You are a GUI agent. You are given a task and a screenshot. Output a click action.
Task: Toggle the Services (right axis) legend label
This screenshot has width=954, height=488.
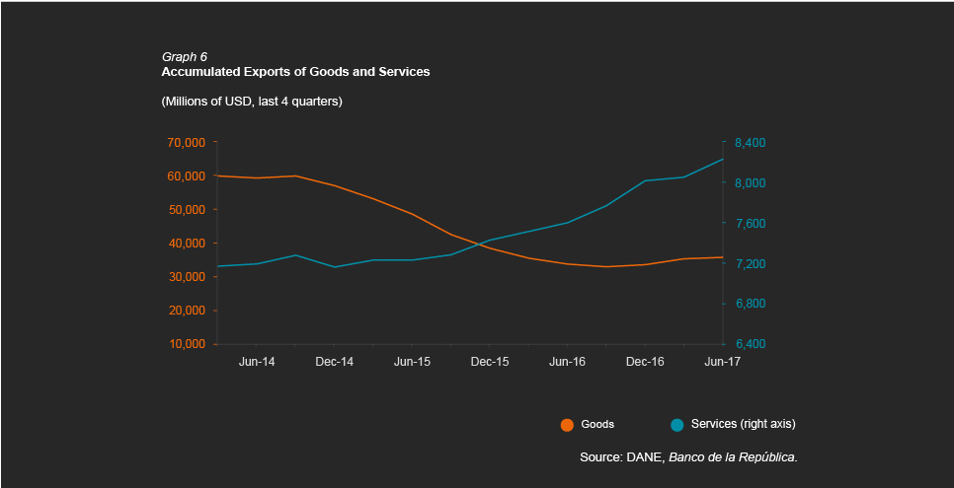click(x=743, y=424)
